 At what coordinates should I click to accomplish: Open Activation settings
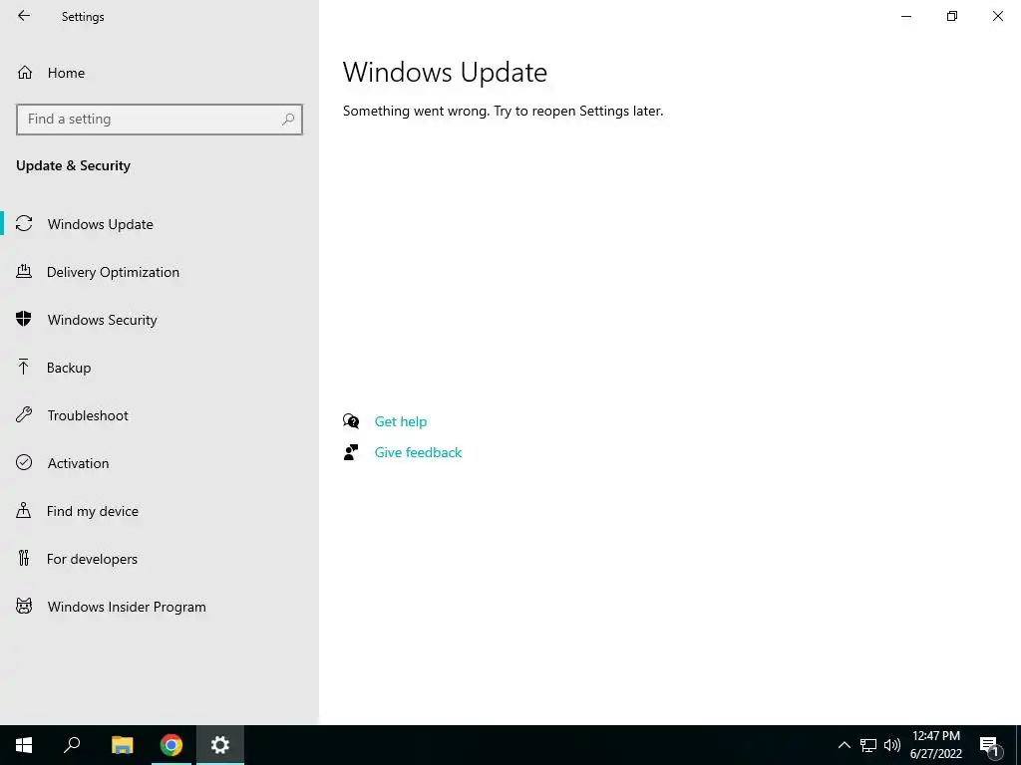160,463
